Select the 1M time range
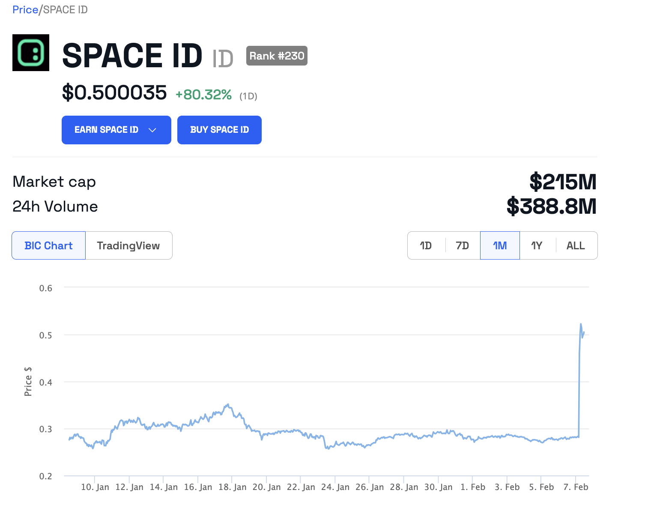Image resolution: width=645 pixels, height=508 pixels. coord(500,246)
